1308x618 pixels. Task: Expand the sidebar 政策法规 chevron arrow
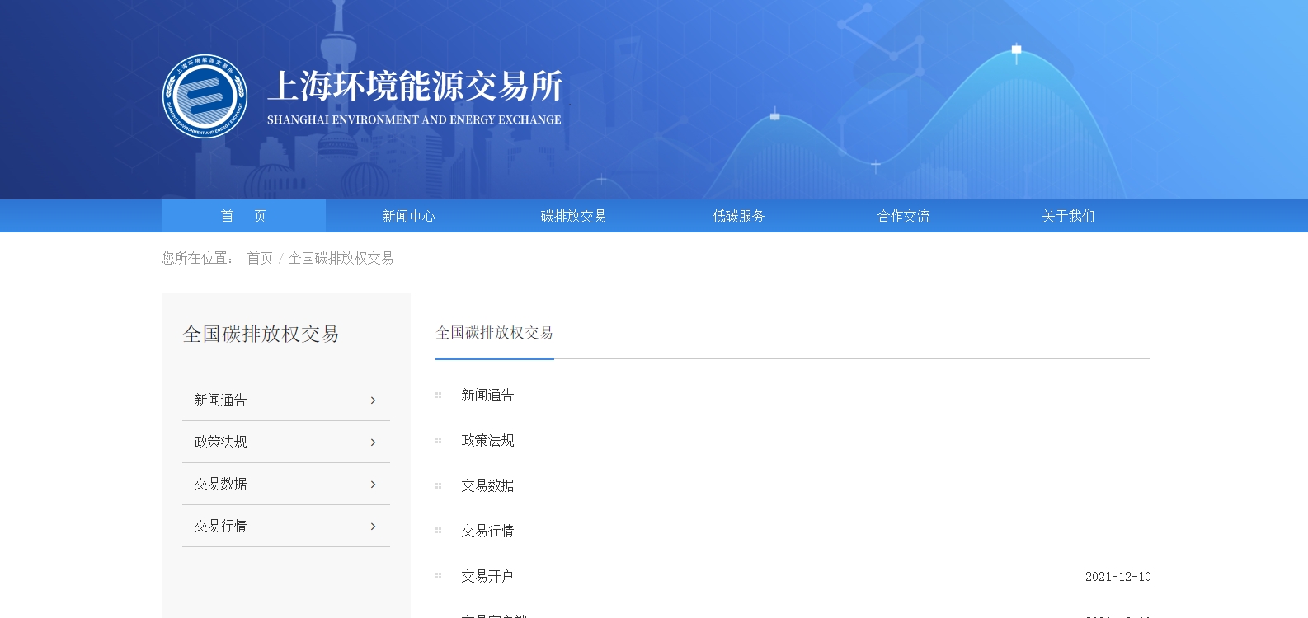coord(373,442)
